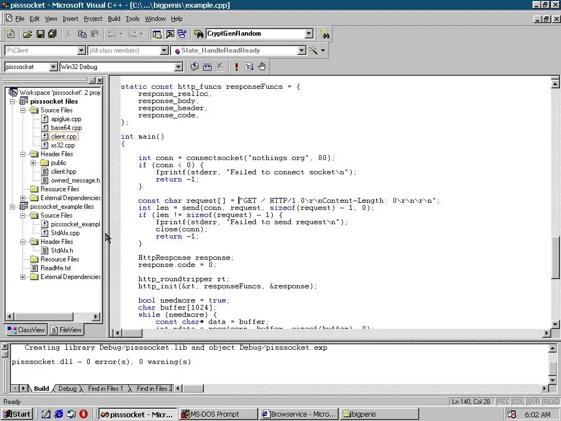Collapse the pisssocket_example files project node
Screen dimensions: 561x421
click(12, 207)
